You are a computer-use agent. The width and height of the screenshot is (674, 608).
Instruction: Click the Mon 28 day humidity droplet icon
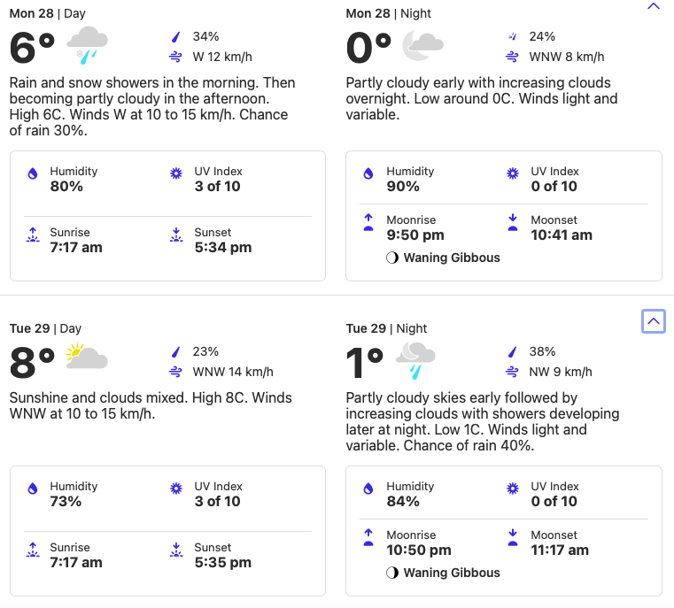click(34, 175)
